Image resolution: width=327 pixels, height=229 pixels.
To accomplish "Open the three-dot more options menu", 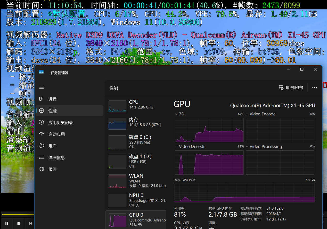I will (x=315, y=88).
